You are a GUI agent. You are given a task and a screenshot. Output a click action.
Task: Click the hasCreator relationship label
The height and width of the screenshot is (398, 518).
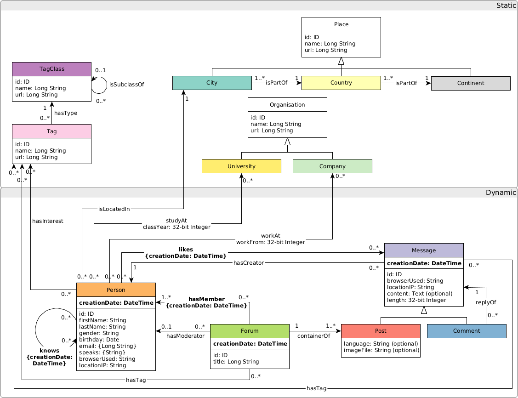[248, 262]
